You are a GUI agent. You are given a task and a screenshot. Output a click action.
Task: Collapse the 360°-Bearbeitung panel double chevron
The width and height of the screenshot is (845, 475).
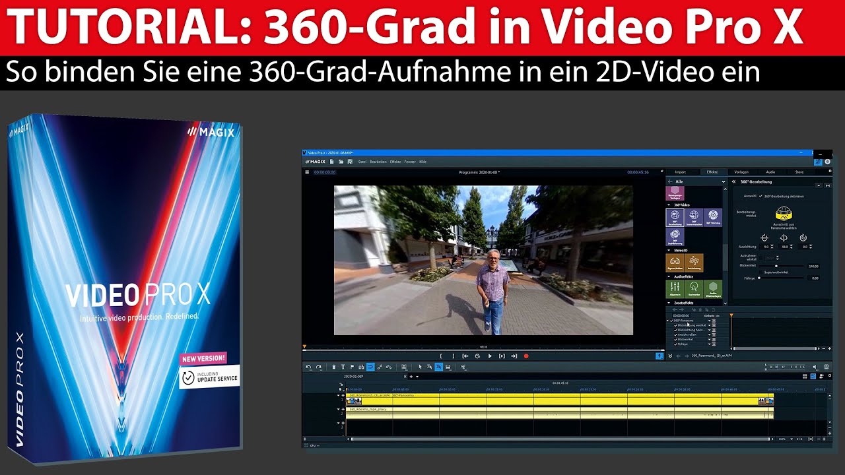tap(733, 181)
